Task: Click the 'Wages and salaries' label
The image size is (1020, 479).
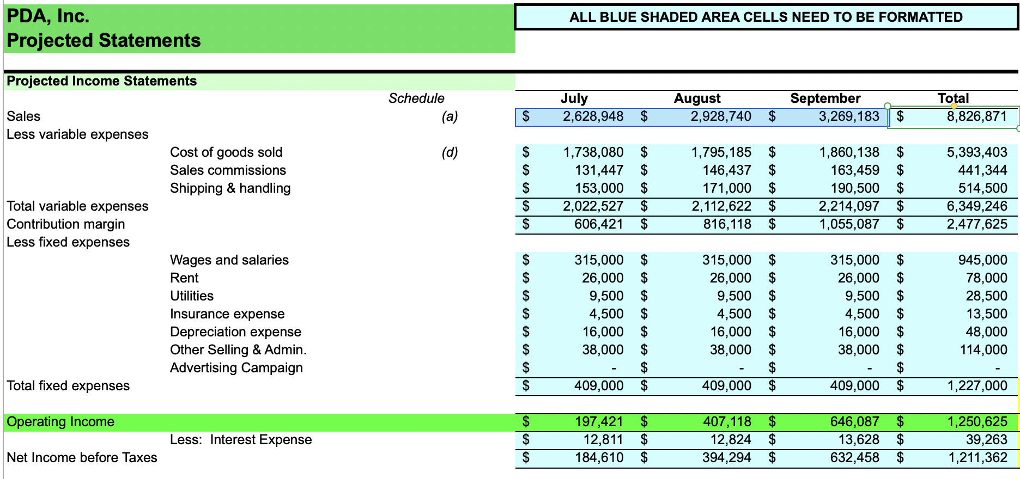Action: (229, 260)
